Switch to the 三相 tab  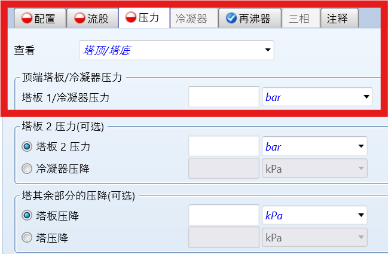tap(298, 19)
